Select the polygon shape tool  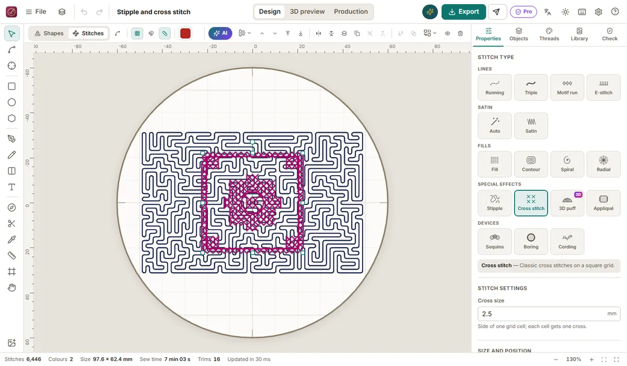tap(11, 118)
